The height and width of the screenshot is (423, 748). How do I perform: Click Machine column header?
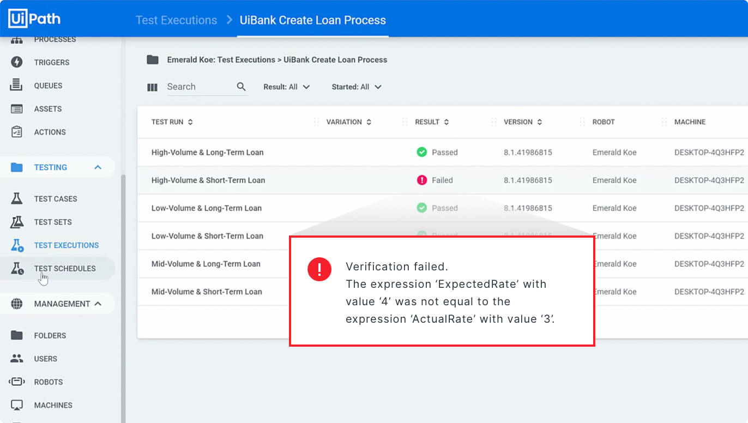pyautogui.click(x=690, y=122)
